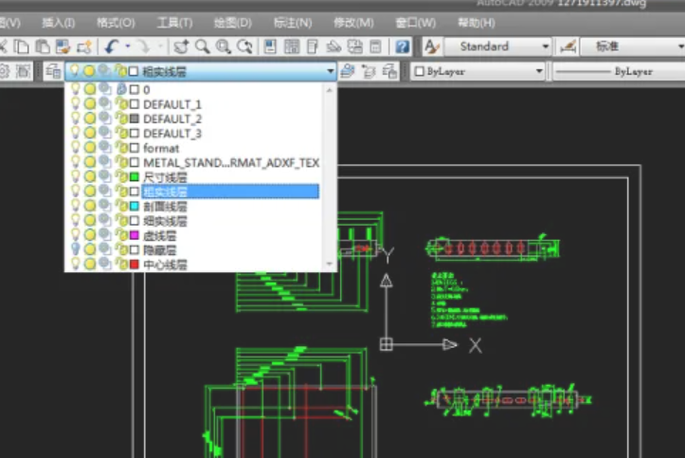This screenshot has width=685, height=458.
Task: Click the layer list scrollbar down arrow
Action: 330,265
